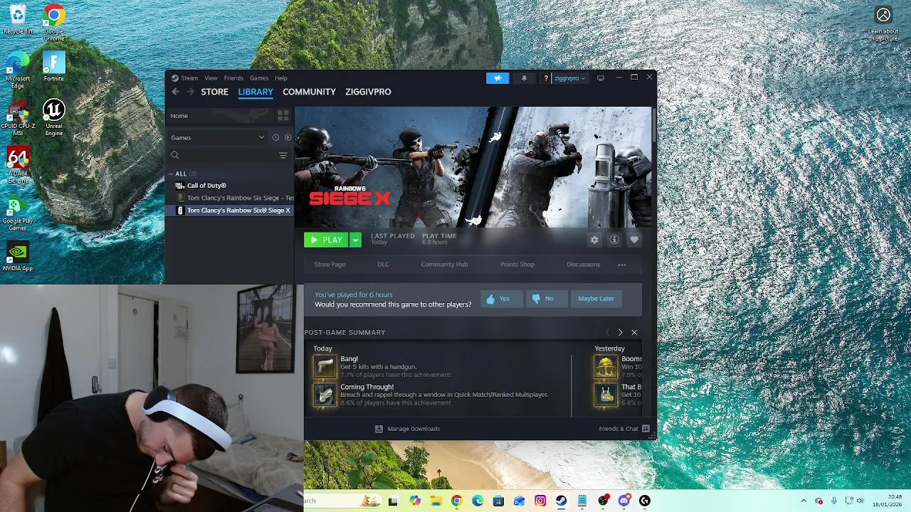
Task: Toggle the ready-to-play filter icon
Action: pyautogui.click(x=288, y=137)
